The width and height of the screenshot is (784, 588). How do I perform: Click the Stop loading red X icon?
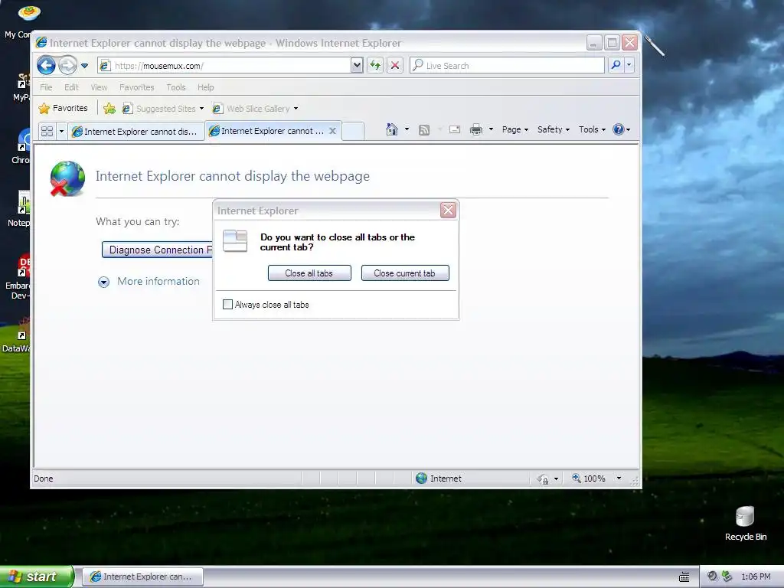coord(395,66)
